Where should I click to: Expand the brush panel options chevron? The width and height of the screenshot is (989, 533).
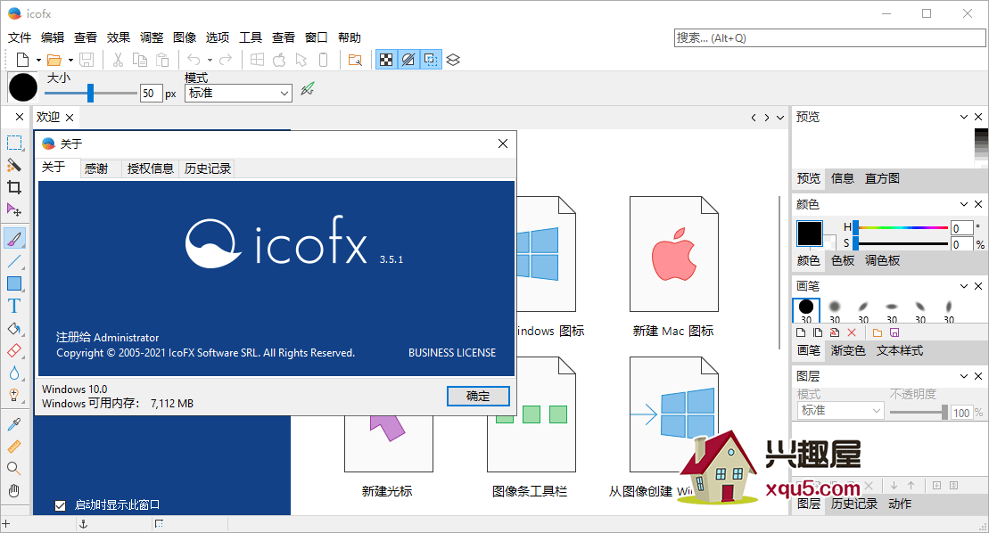click(964, 286)
